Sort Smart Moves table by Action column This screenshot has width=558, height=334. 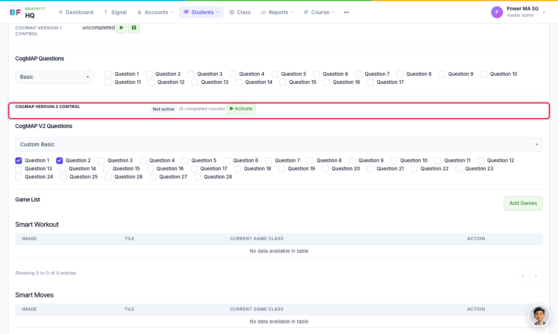pyautogui.click(x=476, y=309)
